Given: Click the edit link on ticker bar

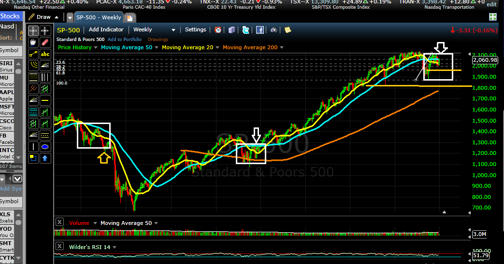Looking at the screenshot, I should 491,4.
